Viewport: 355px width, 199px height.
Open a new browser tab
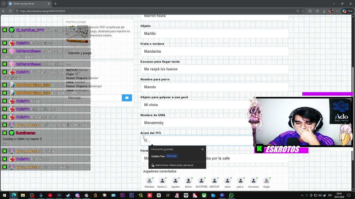click(x=55, y=4)
